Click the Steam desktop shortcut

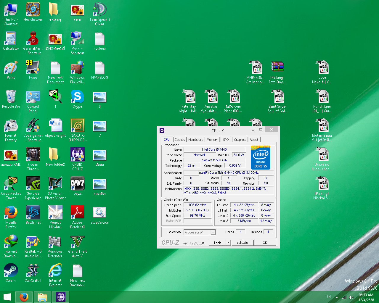click(x=11, y=270)
